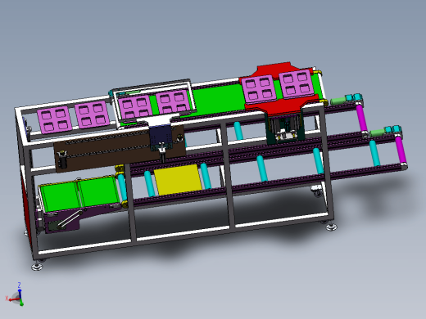Image resolution: width=426 pixels, height=319 pixels.
Task: Select the upper green drive motor at the conveyor end
Action: [338, 101]
